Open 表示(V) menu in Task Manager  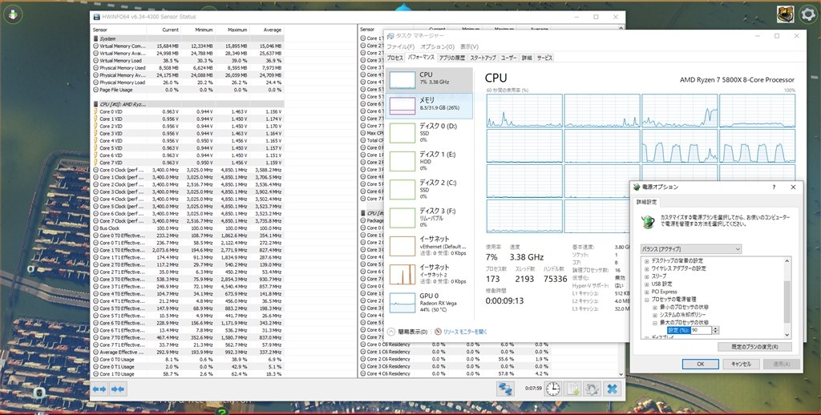click(x=470, y=46)
